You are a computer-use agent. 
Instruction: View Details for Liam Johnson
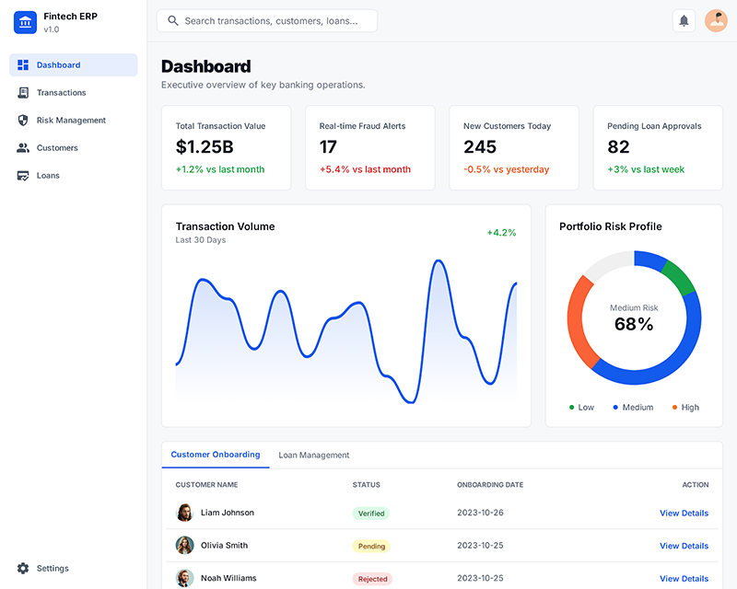684,513
